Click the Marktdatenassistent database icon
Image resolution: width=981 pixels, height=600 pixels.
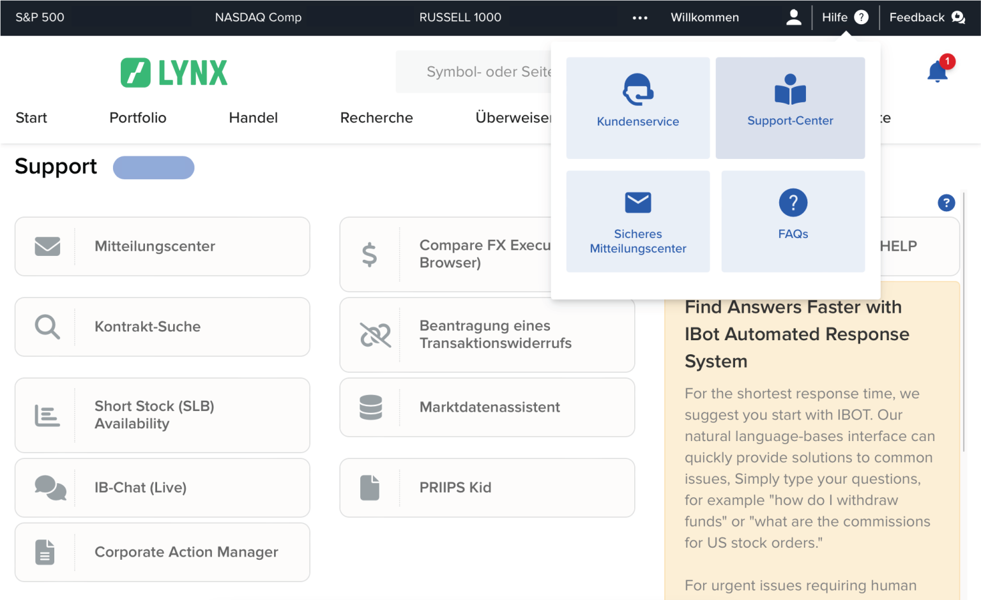[x=371, y=407]
